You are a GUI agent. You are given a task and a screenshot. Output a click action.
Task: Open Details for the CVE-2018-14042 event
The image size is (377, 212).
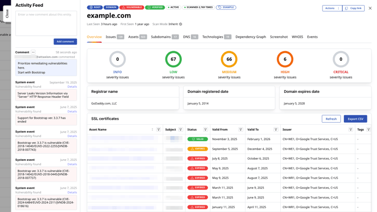(x=72, y=164)
